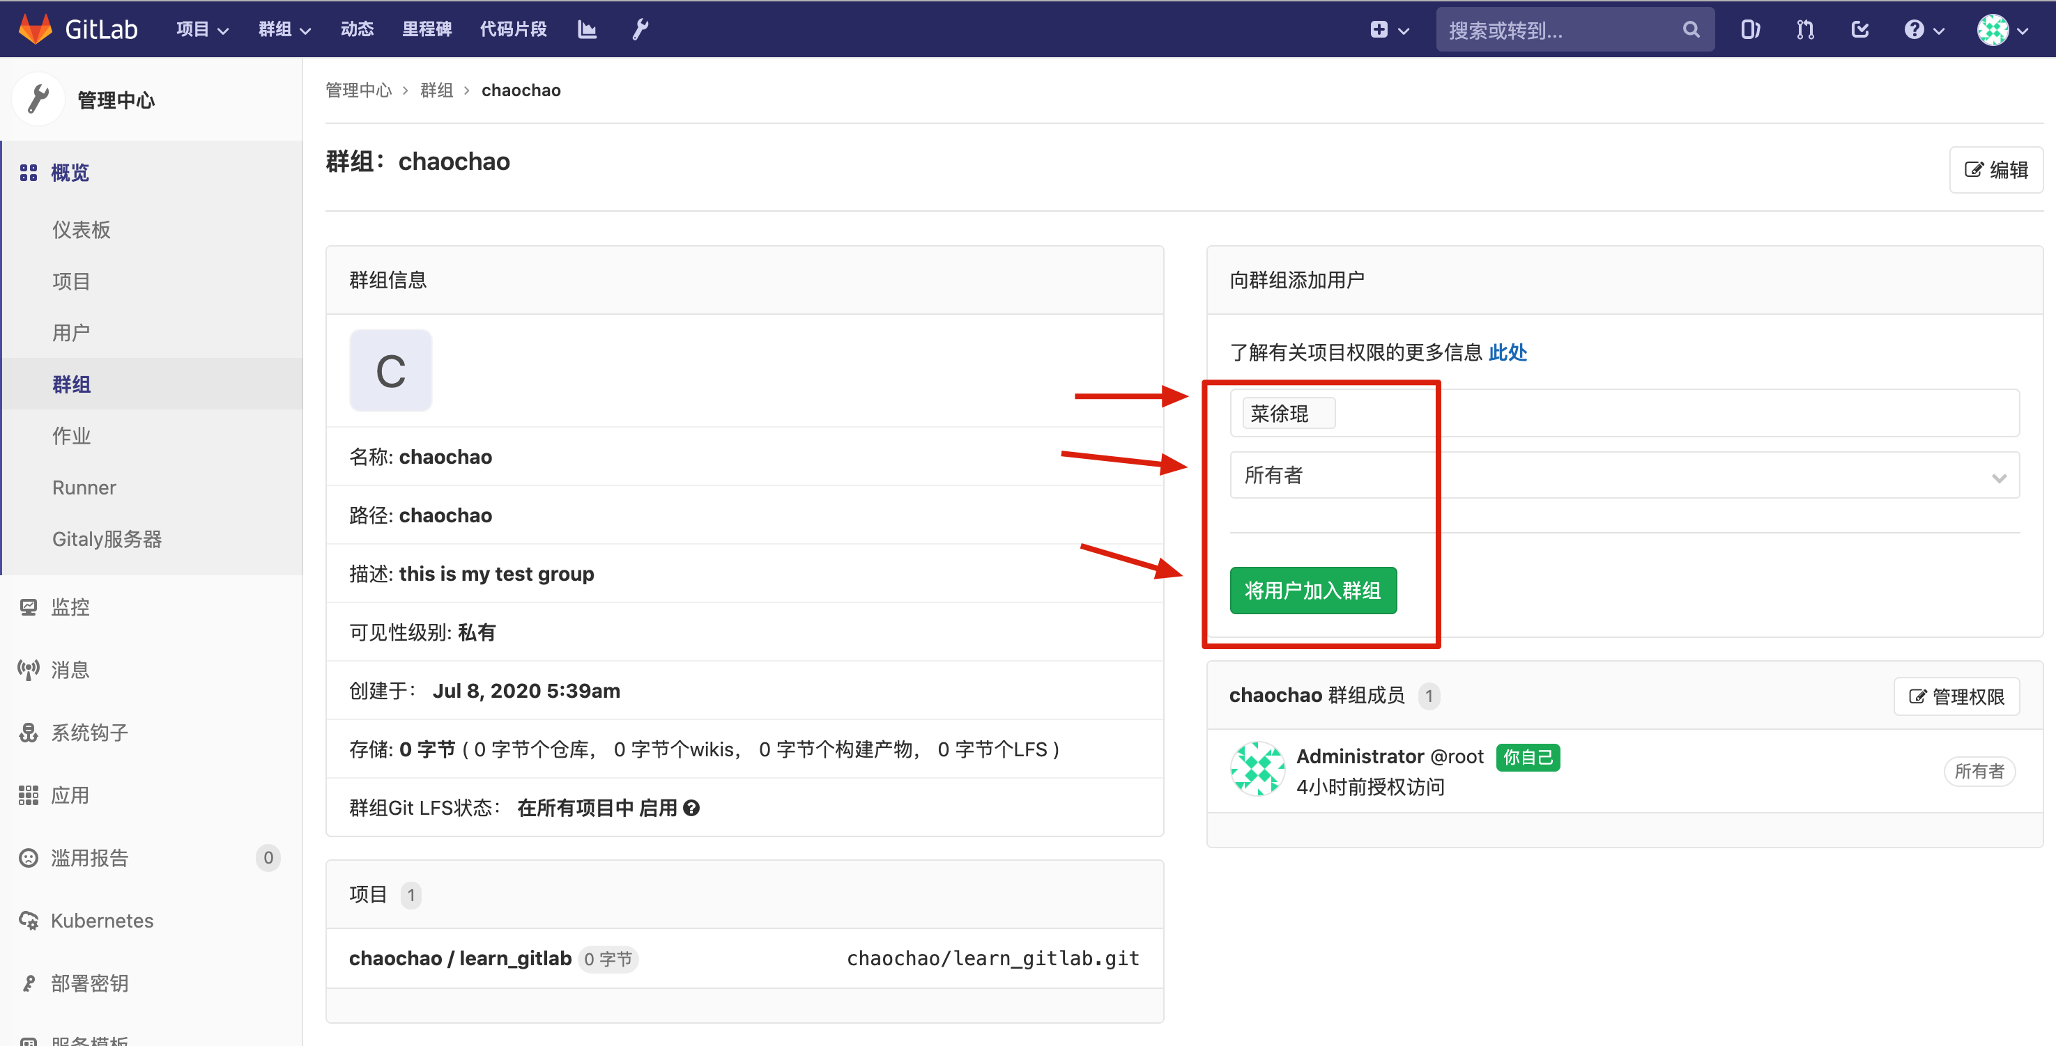Viewport: 2056px width, 1046px height.
Task: Open 动态 in the top navbar
Action: (357, 29)
